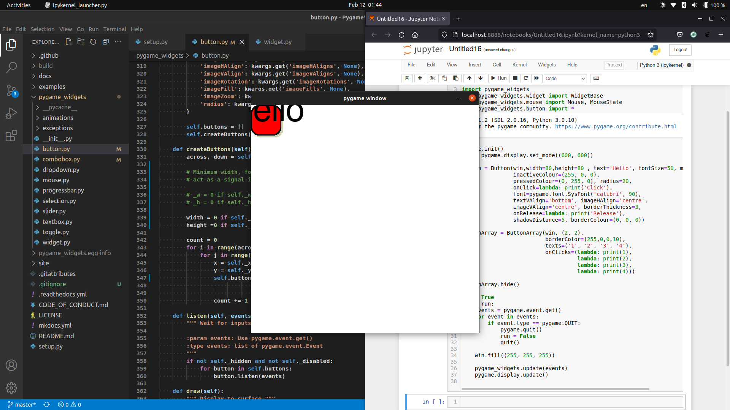The height and width of the screenshot is (410, 730).
Task: Open the Kernel menu in Jupyter
Action: (x=519, y=65)
